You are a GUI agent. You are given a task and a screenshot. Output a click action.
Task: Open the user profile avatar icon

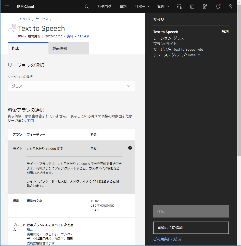(x=230, y=7)
